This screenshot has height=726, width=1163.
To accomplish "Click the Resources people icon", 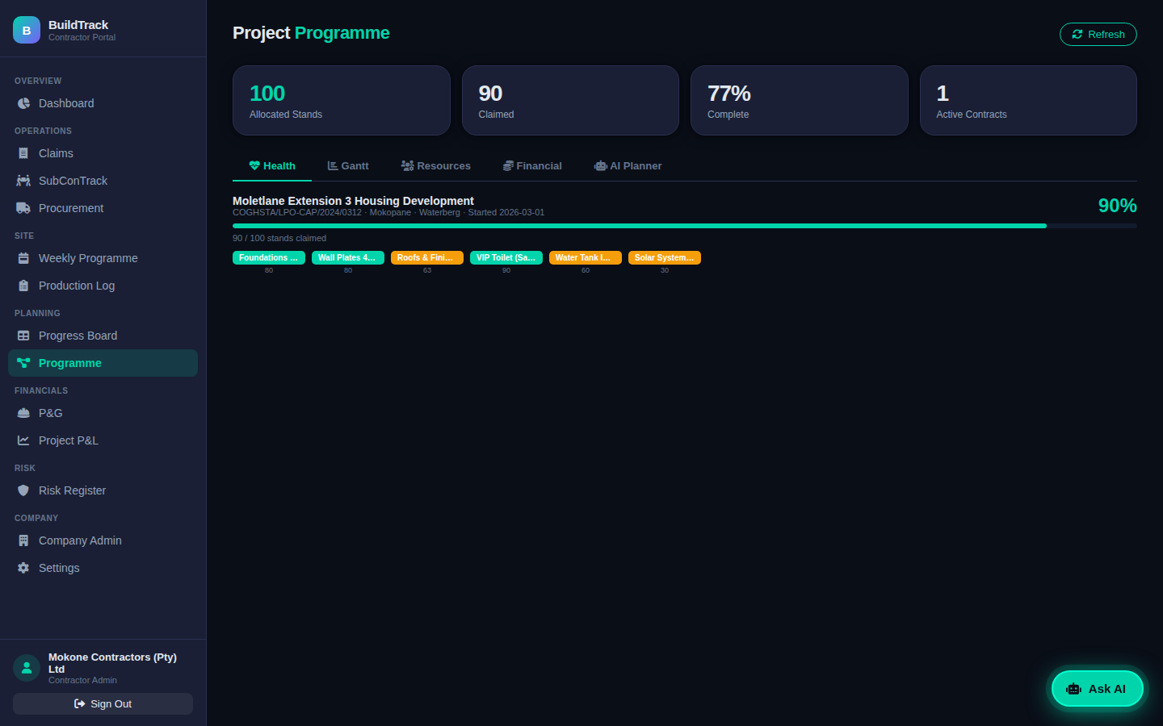I will (x=408, y=165).
